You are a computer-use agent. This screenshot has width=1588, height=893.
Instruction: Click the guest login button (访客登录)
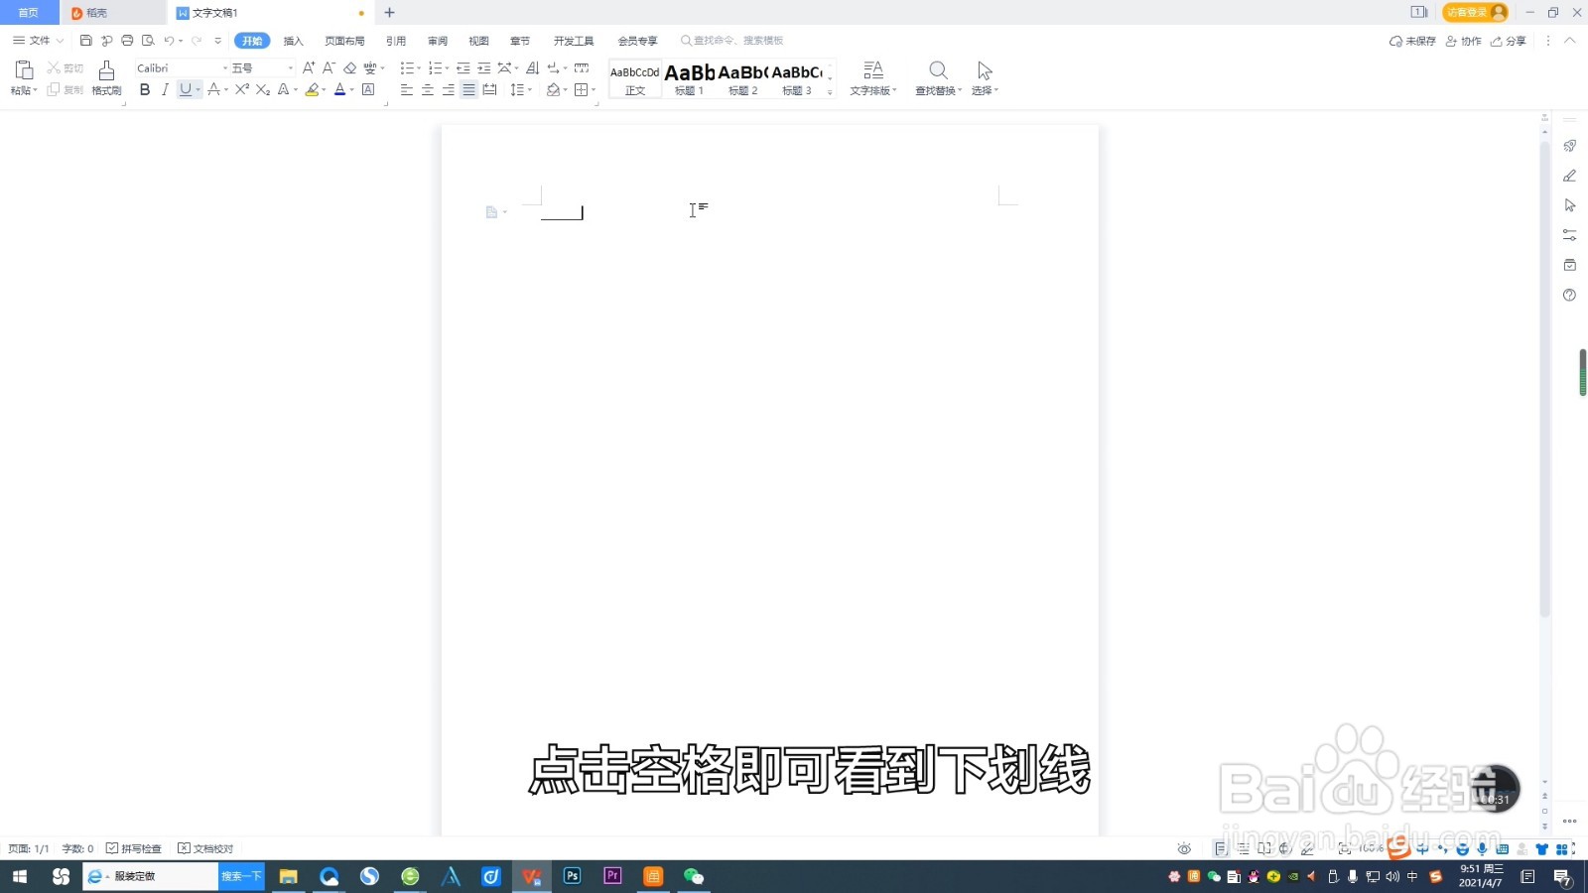click(x=1475, y=12)
